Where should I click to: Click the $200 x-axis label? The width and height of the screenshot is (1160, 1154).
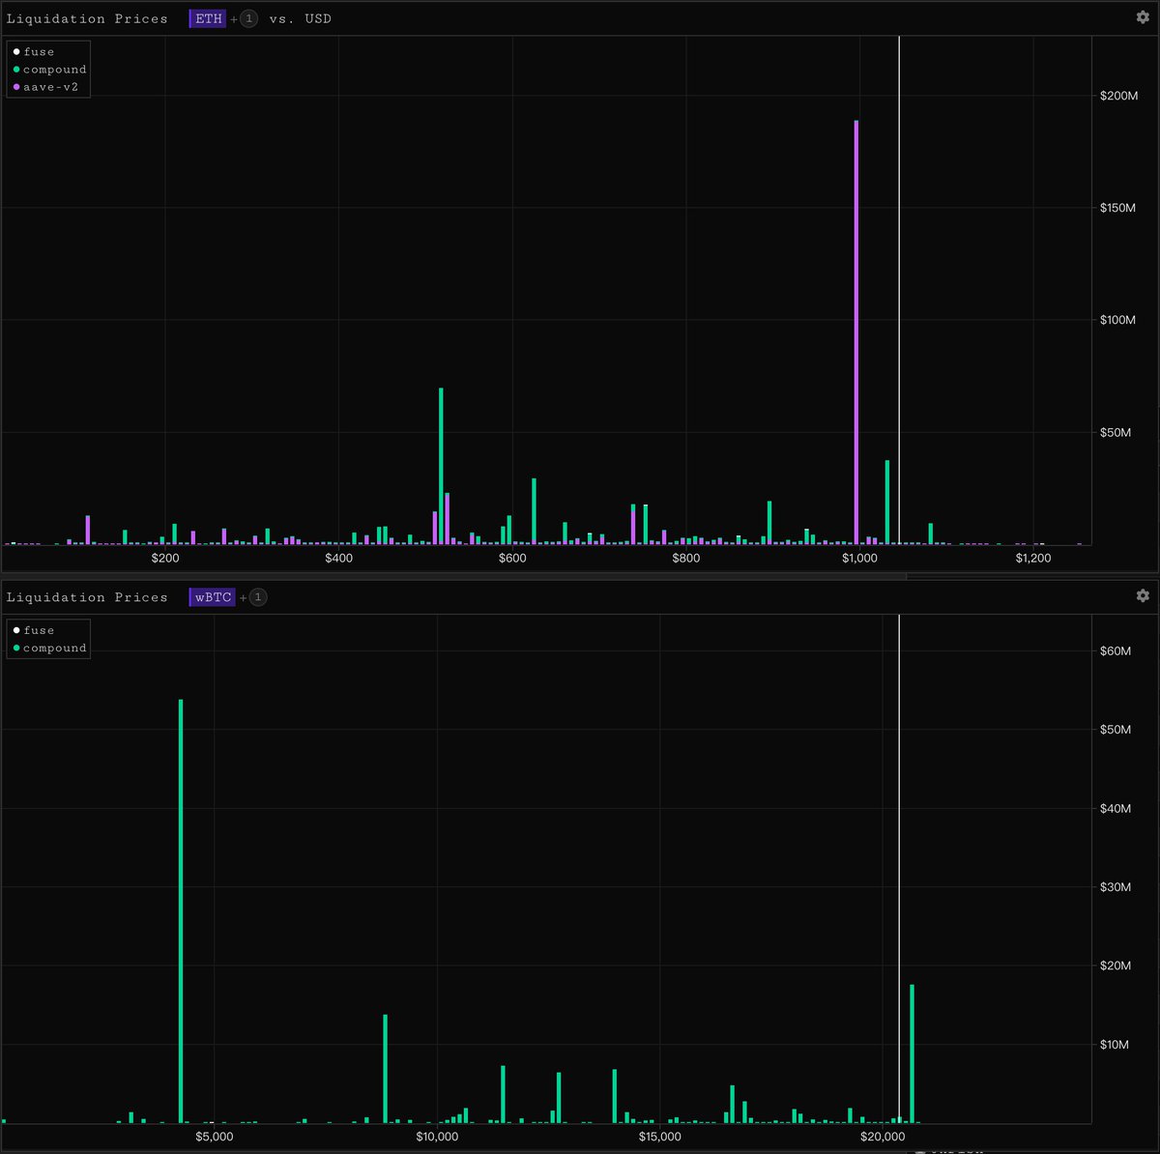(x=165, y=558)
